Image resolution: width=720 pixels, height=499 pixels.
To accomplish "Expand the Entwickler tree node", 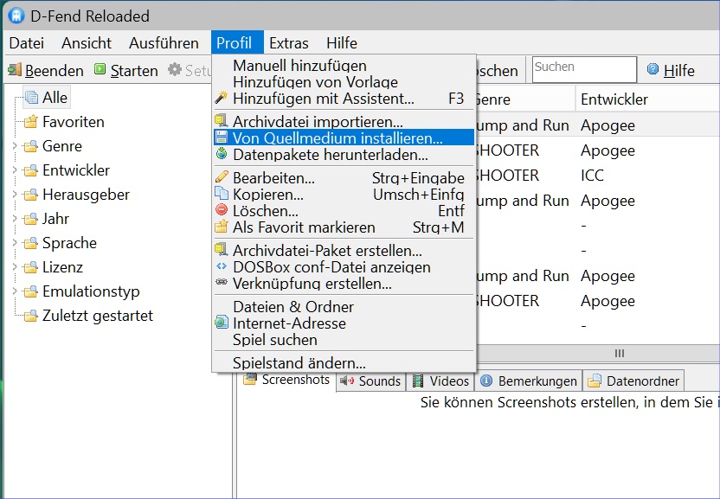I will 14,170.
